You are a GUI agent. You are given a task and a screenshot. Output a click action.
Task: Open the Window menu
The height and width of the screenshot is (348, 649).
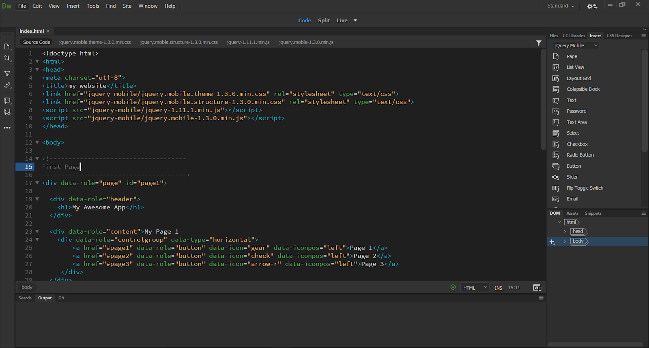[x=148, y=6]
